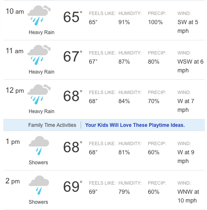This screenshot has height=210, width=207.
Task: Click the 67° temperature at 11 am
Action: coord(73,57)
